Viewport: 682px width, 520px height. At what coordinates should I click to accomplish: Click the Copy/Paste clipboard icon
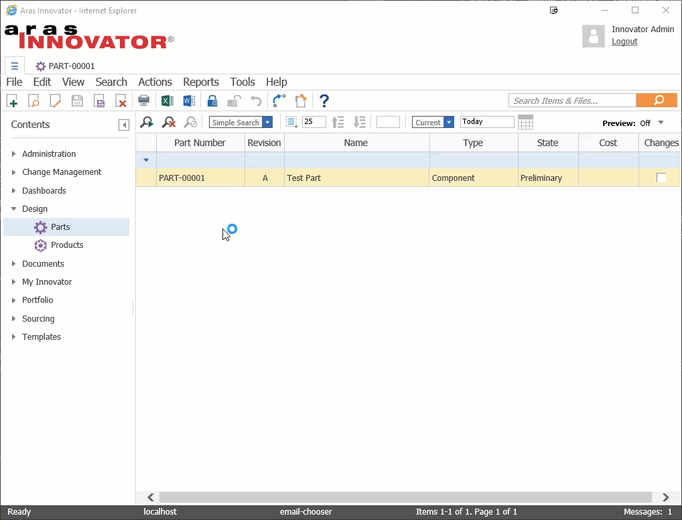click(x=301, y=101)
